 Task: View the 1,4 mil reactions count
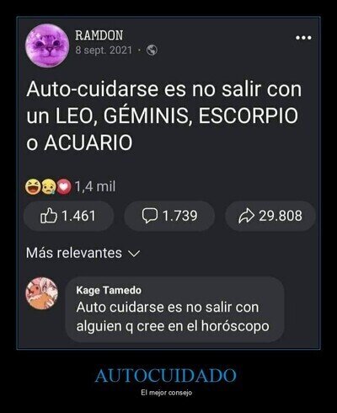tap(95, 186)
